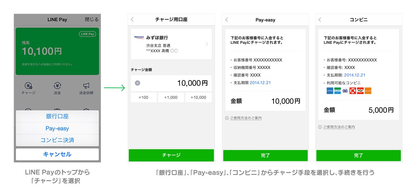
Task: Open みずほ銀行 account details chevron
Action: pos(207,44)
